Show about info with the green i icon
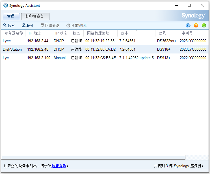Image resolution: width=210 pixels, height=174 pixels. click(204, 25)
